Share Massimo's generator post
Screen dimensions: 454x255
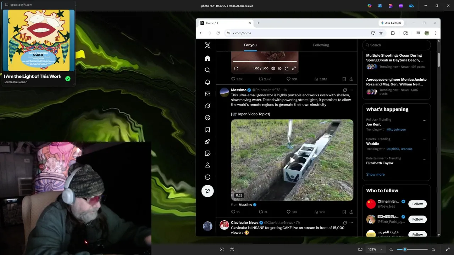[x=351, y=212]
